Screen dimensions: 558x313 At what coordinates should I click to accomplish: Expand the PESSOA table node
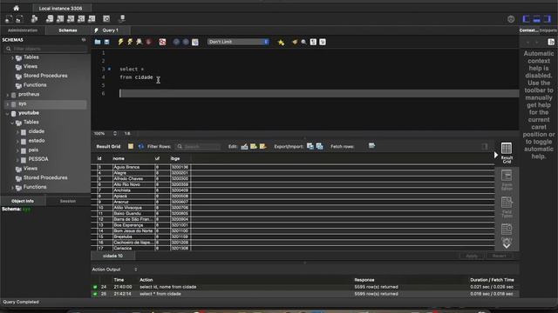click(x=17, y=159)
